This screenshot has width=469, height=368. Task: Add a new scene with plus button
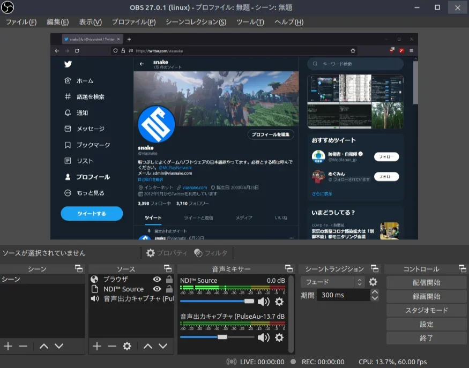8,346
